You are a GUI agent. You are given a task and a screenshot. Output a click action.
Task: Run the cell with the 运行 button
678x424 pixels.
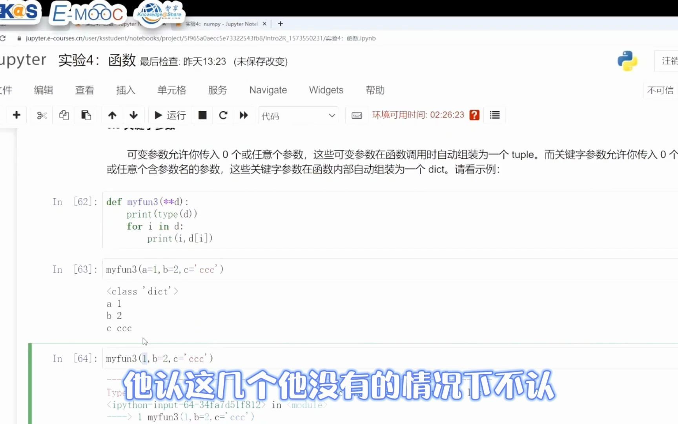tap(170, 115)
